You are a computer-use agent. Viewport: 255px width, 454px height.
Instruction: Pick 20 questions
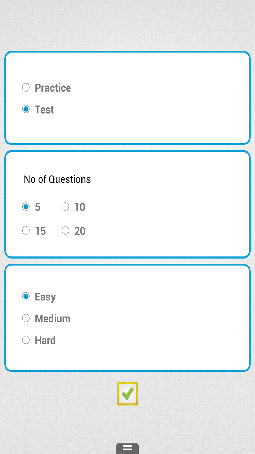click(x=65, y=230)
